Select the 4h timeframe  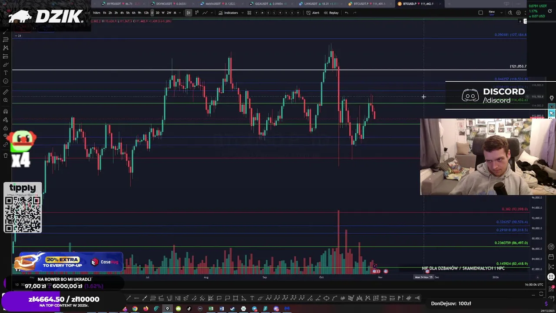(122, 13)
